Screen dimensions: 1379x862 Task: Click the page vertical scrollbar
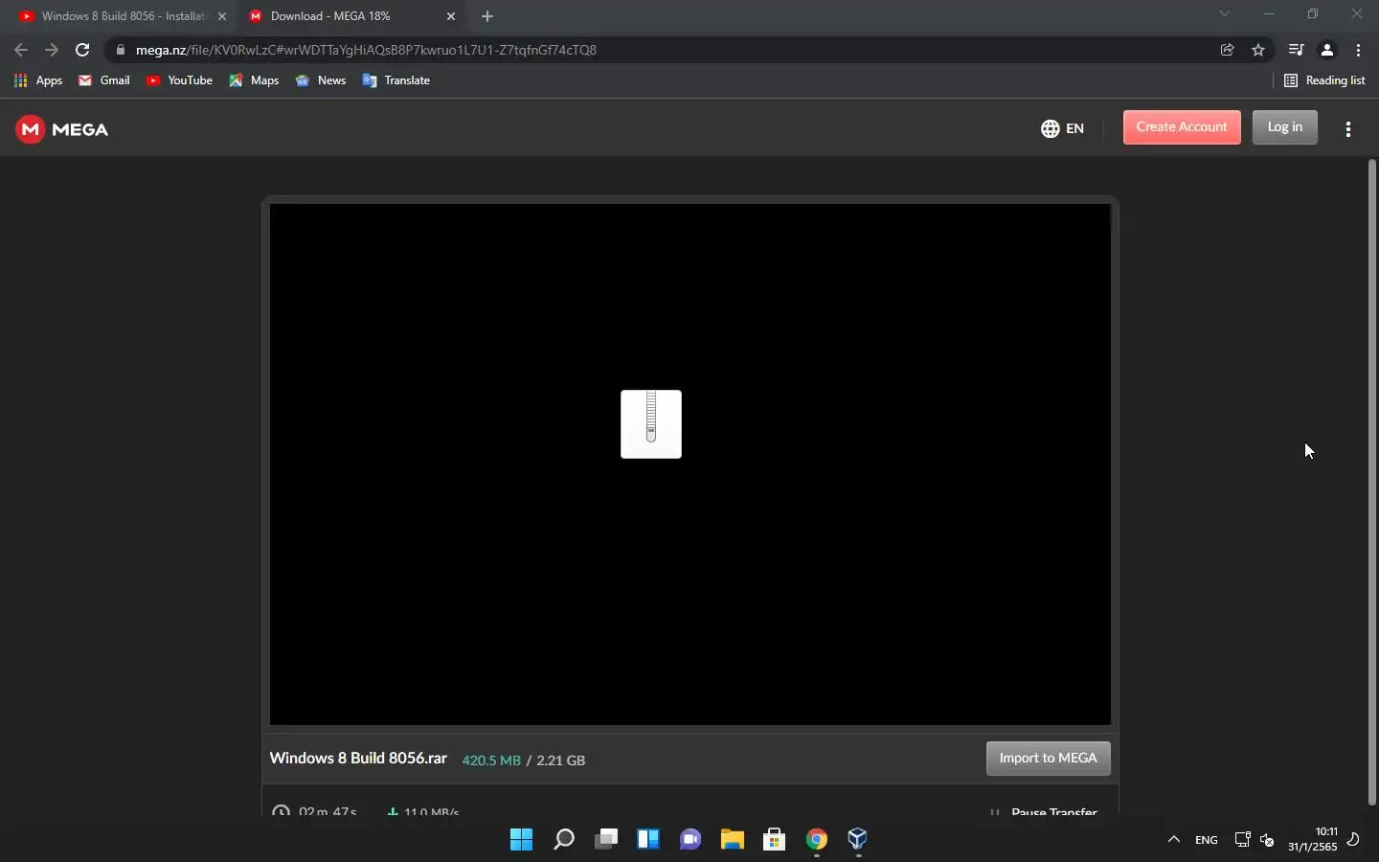1371,482
